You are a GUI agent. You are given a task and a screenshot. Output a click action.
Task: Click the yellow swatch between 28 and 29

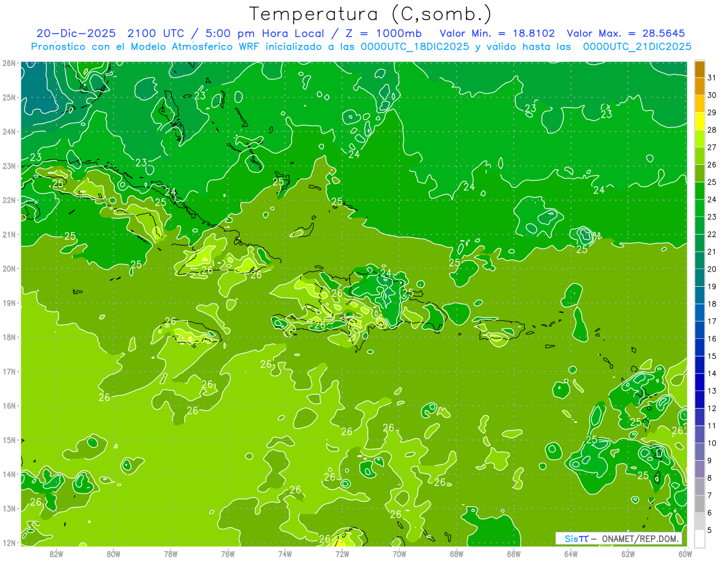pyautogui.click(x=699, y=121)
